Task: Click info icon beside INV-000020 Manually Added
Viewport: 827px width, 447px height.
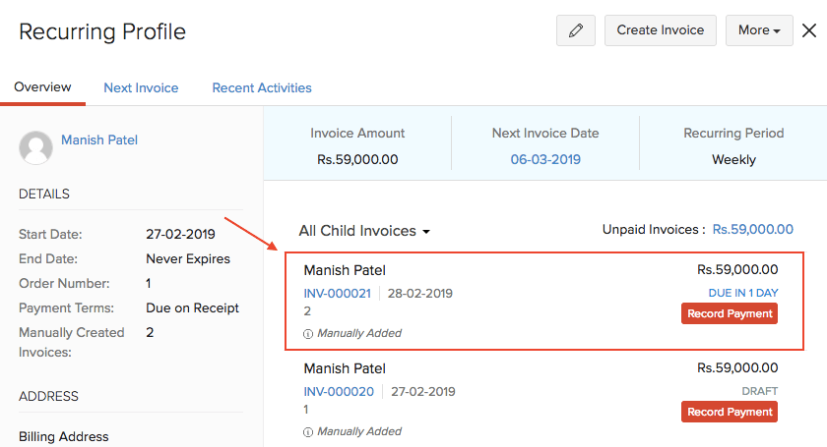Action: pos(308,431)
